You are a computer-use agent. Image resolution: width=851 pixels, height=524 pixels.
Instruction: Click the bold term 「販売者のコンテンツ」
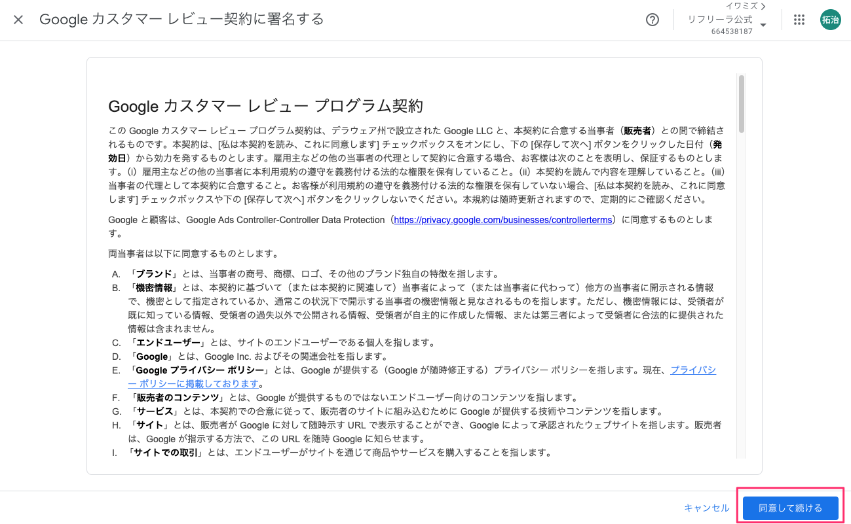tap(176, 398)
